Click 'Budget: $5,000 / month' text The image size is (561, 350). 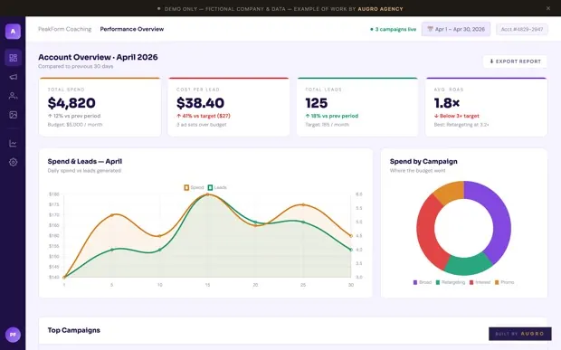75,125
